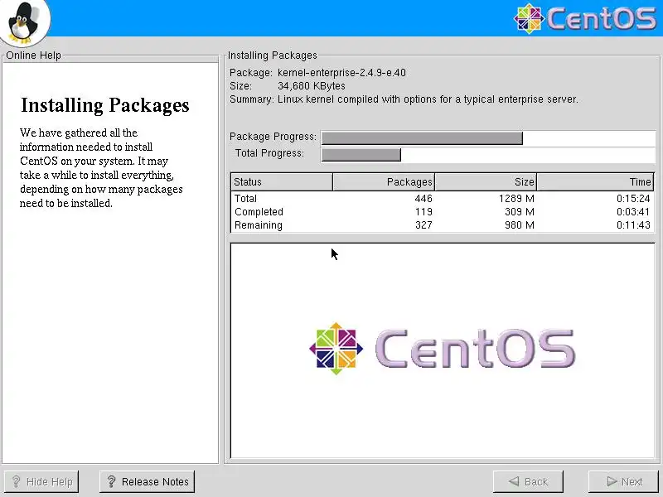
Task: Click the Next arrow icon
Action: tap(612, 481)
